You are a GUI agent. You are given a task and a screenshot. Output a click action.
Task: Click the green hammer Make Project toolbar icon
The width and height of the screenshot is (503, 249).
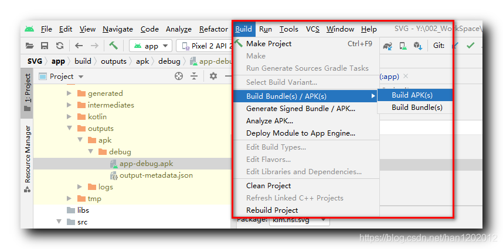[113, 46]
